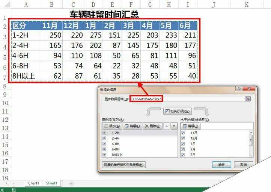Click the cell with value 22
The height and width of the screenshot is (192, 271).
tap(112, 65)
